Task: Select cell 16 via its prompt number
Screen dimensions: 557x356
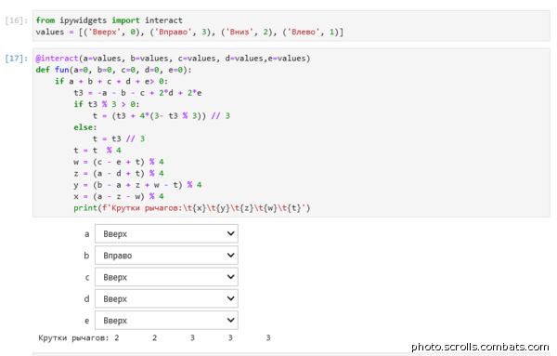Action: [16, 20]
